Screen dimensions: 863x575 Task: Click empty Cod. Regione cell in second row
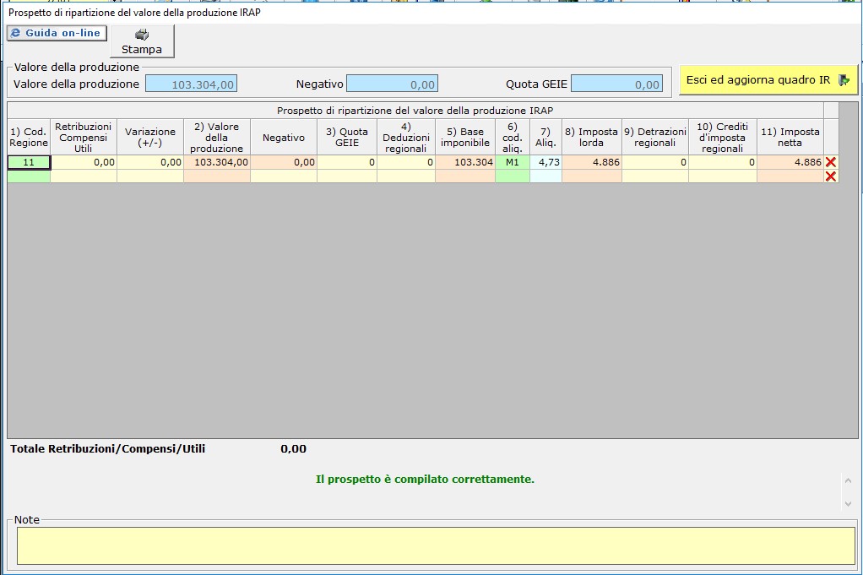coord(29,176)
